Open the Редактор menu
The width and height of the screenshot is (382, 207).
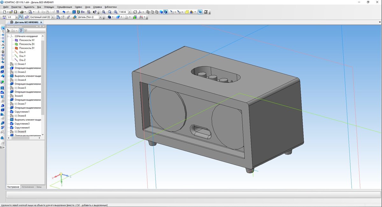[x=16, y=7]
